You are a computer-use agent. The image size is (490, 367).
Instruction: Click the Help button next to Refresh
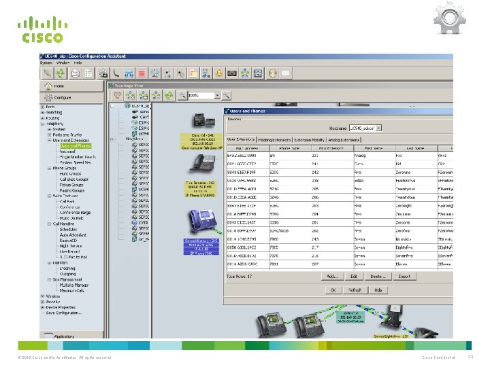coord(378,290)
